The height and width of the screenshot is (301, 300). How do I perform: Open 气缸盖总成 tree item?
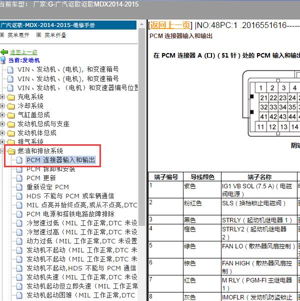[x=33, y=115]
